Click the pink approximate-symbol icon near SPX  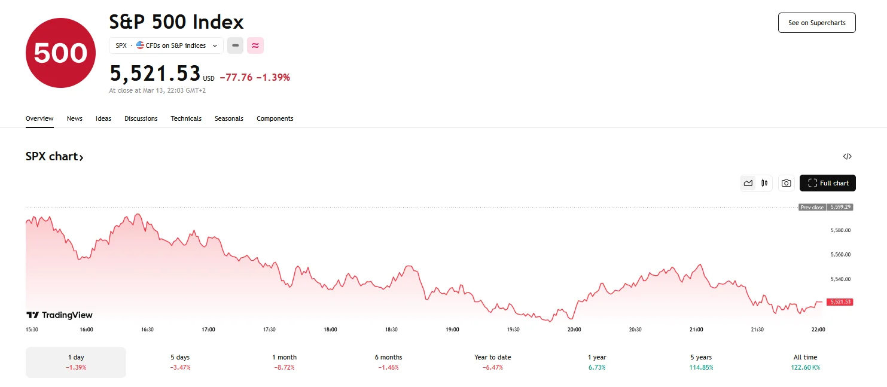(x=255, y=45)
